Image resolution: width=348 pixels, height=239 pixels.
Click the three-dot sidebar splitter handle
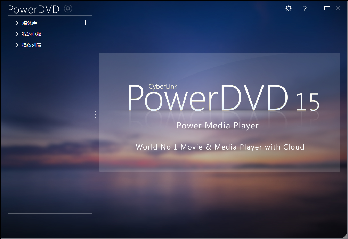point(95,114)
